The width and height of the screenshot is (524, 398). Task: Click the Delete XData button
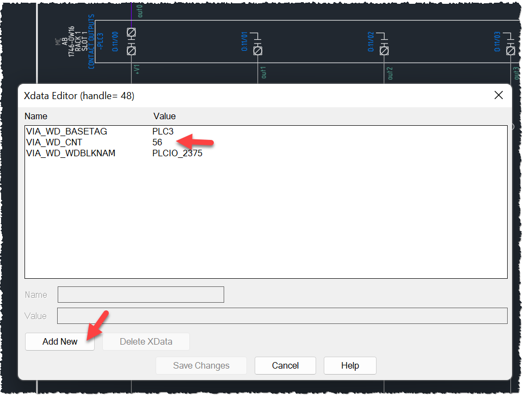click(x=145, y=341)
